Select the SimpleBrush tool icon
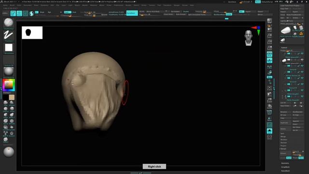The height and width of the screenshot is (174, 309). 301,34
